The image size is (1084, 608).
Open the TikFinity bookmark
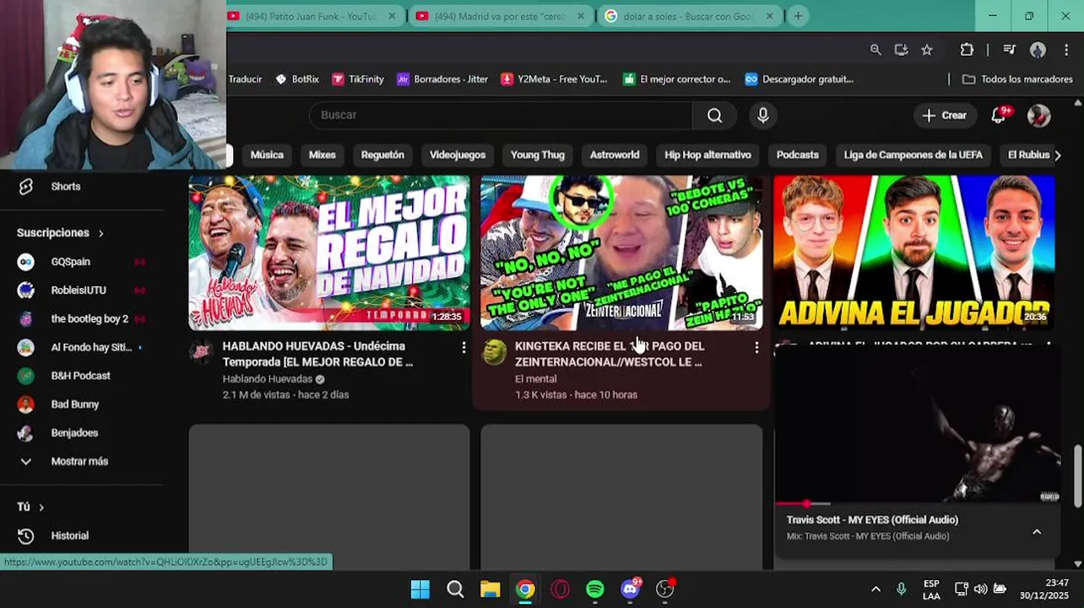pos(357,79)
